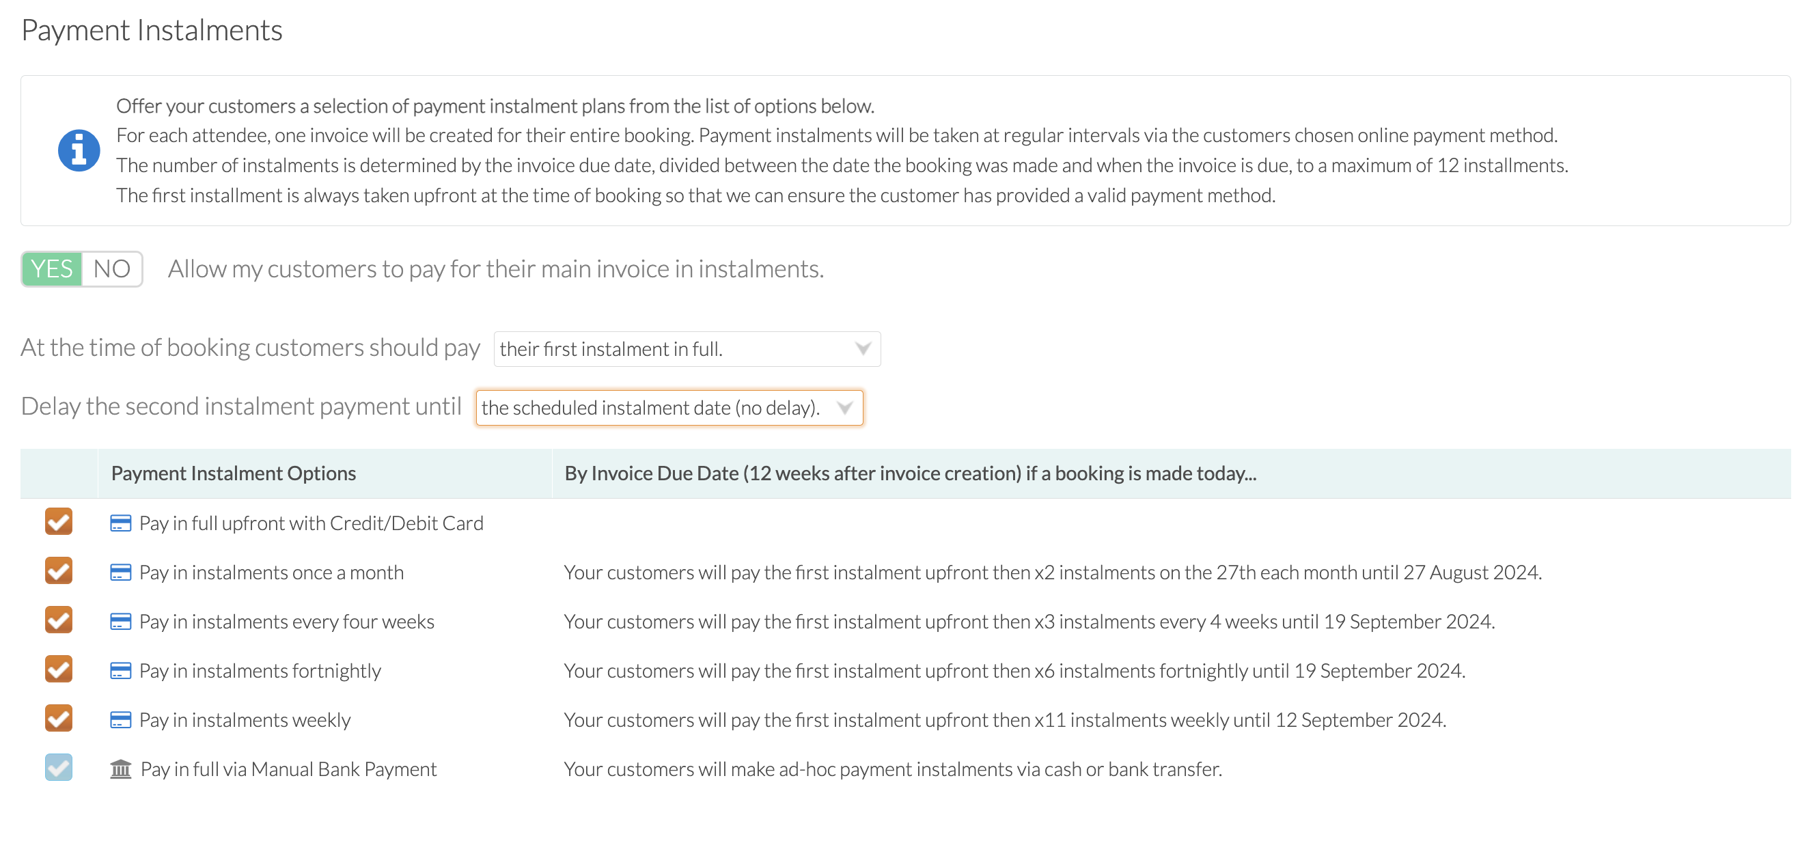Click 'Payment Instalments' page heading
Image resolution: width=1798 pixels, height=843 pixels.
152,30
